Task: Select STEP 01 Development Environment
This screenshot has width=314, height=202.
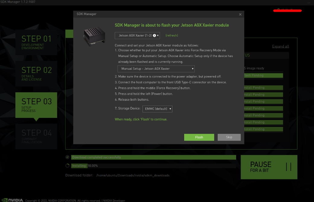Action: click(36, 42)
